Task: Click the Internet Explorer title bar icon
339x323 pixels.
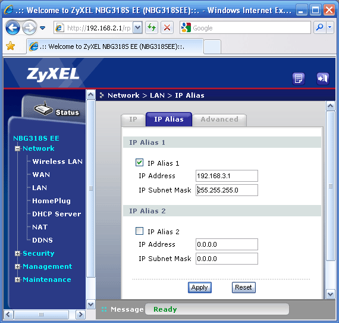Action: (9, 10)
